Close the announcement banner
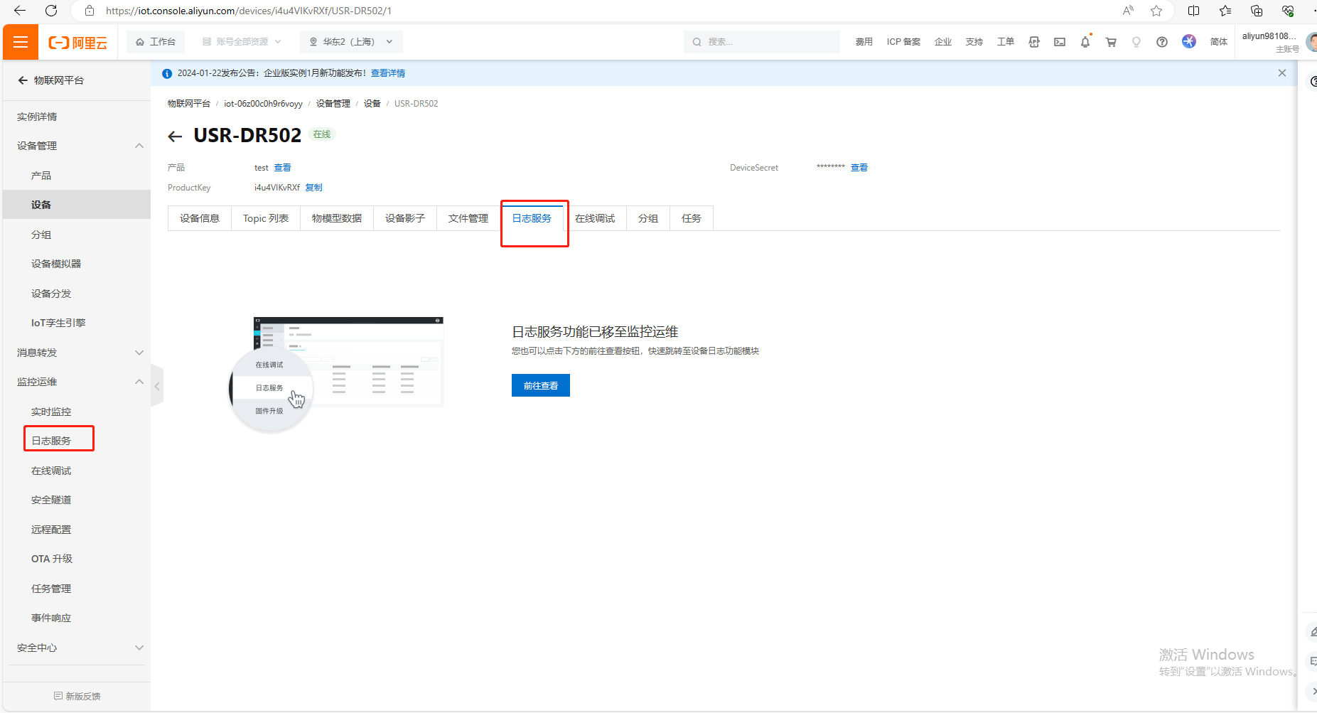The height and width of the screenshot is (713, 1317). (x=1281, y=73)
